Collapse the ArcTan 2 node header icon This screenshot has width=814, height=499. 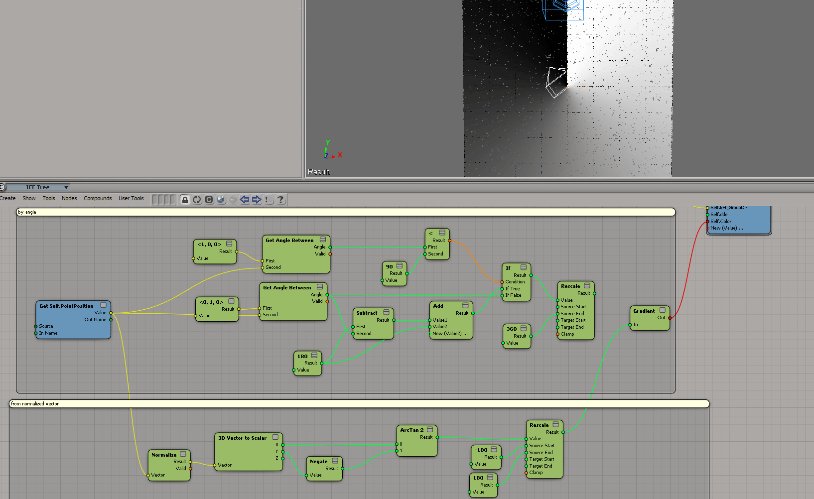click(x=430, y=429)
